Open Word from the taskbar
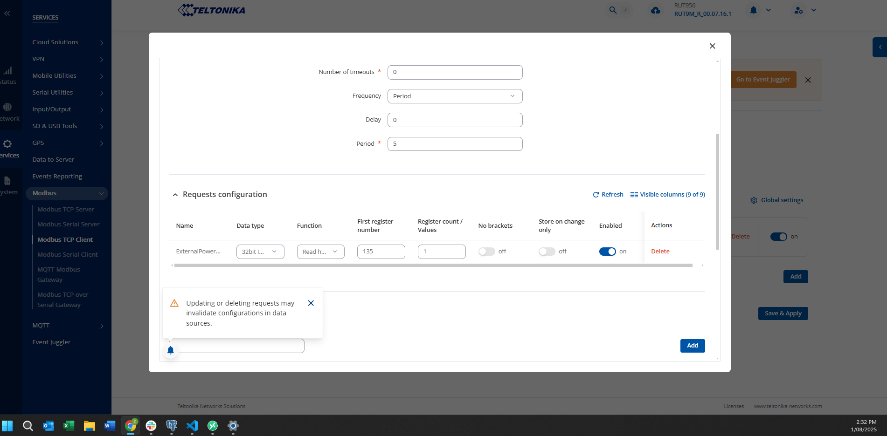Screen dimensions: 887x436 (110, 426)
